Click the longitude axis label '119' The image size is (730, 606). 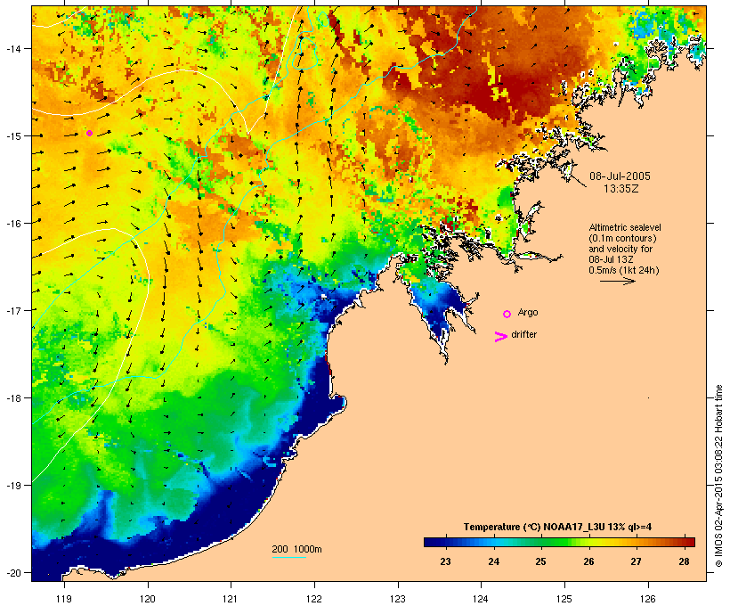[x=64, y=599]
